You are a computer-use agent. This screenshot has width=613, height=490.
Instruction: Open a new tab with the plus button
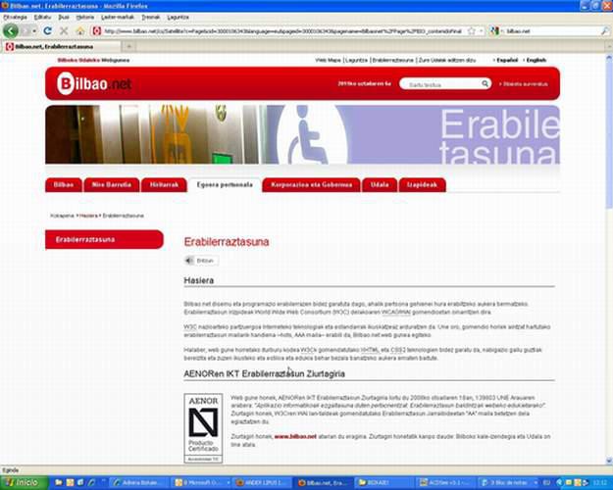(129, 46)
